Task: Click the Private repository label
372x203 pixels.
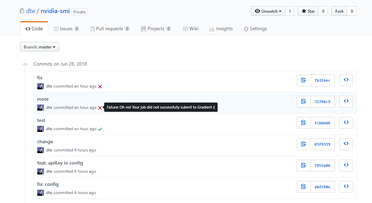Action: pos(79,12)
